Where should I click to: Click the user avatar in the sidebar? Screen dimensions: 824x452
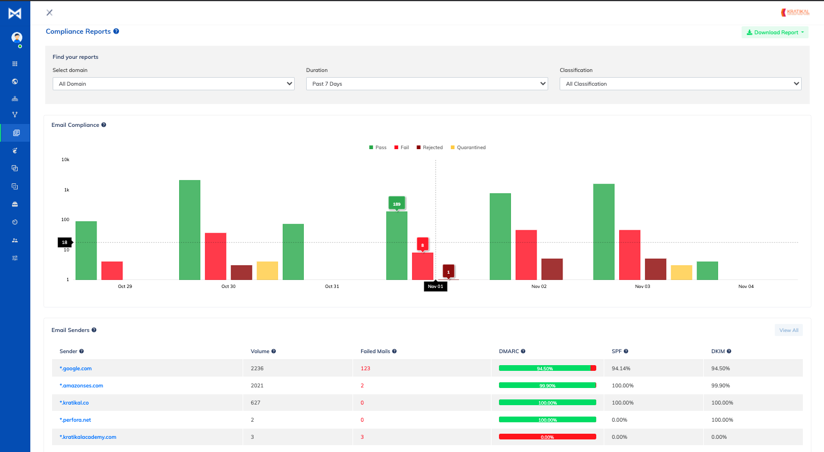tap(17, 38)
